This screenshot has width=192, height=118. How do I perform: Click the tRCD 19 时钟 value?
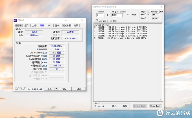(57, 56)
